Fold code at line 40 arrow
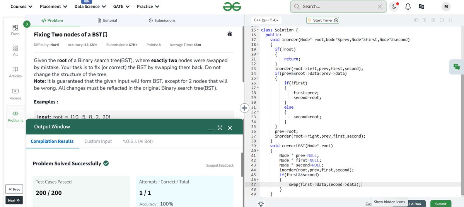This screenshot has width=464, height=207. (258, 150)
